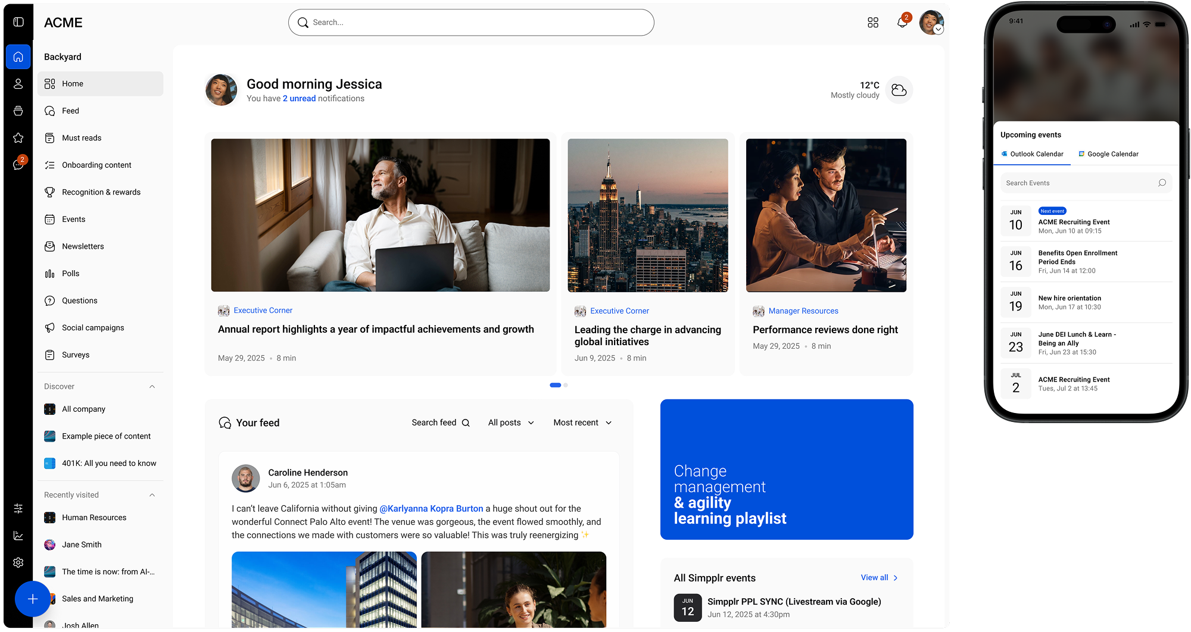
Task: Click the Search feed magnifier icon
Action: point(466,423)
